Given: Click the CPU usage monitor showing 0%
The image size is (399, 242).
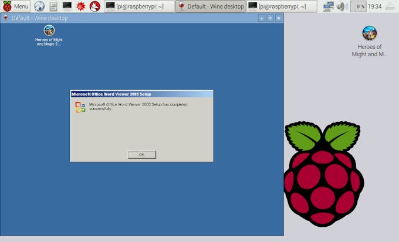Looking at the screenshot, I should [x=359, y=6].
